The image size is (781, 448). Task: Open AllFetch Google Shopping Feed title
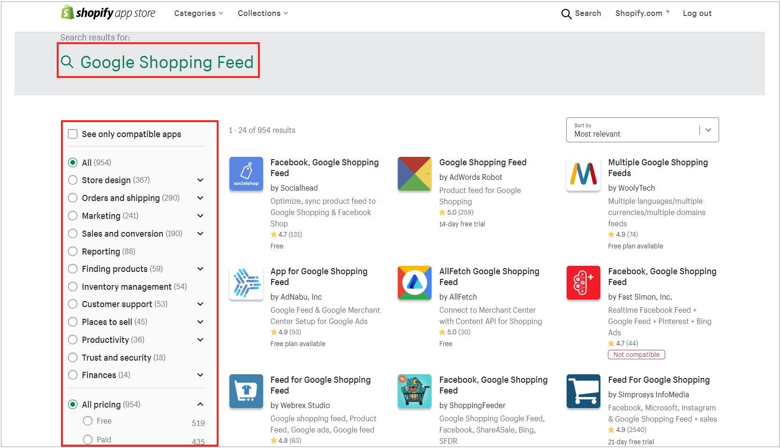489,277
